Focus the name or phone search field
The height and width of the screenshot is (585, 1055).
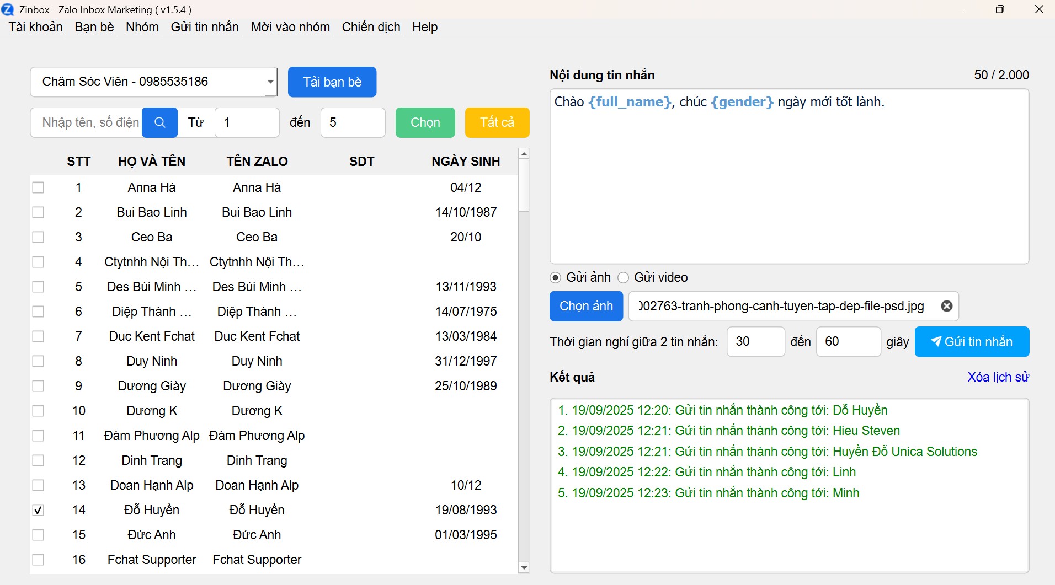88,122
